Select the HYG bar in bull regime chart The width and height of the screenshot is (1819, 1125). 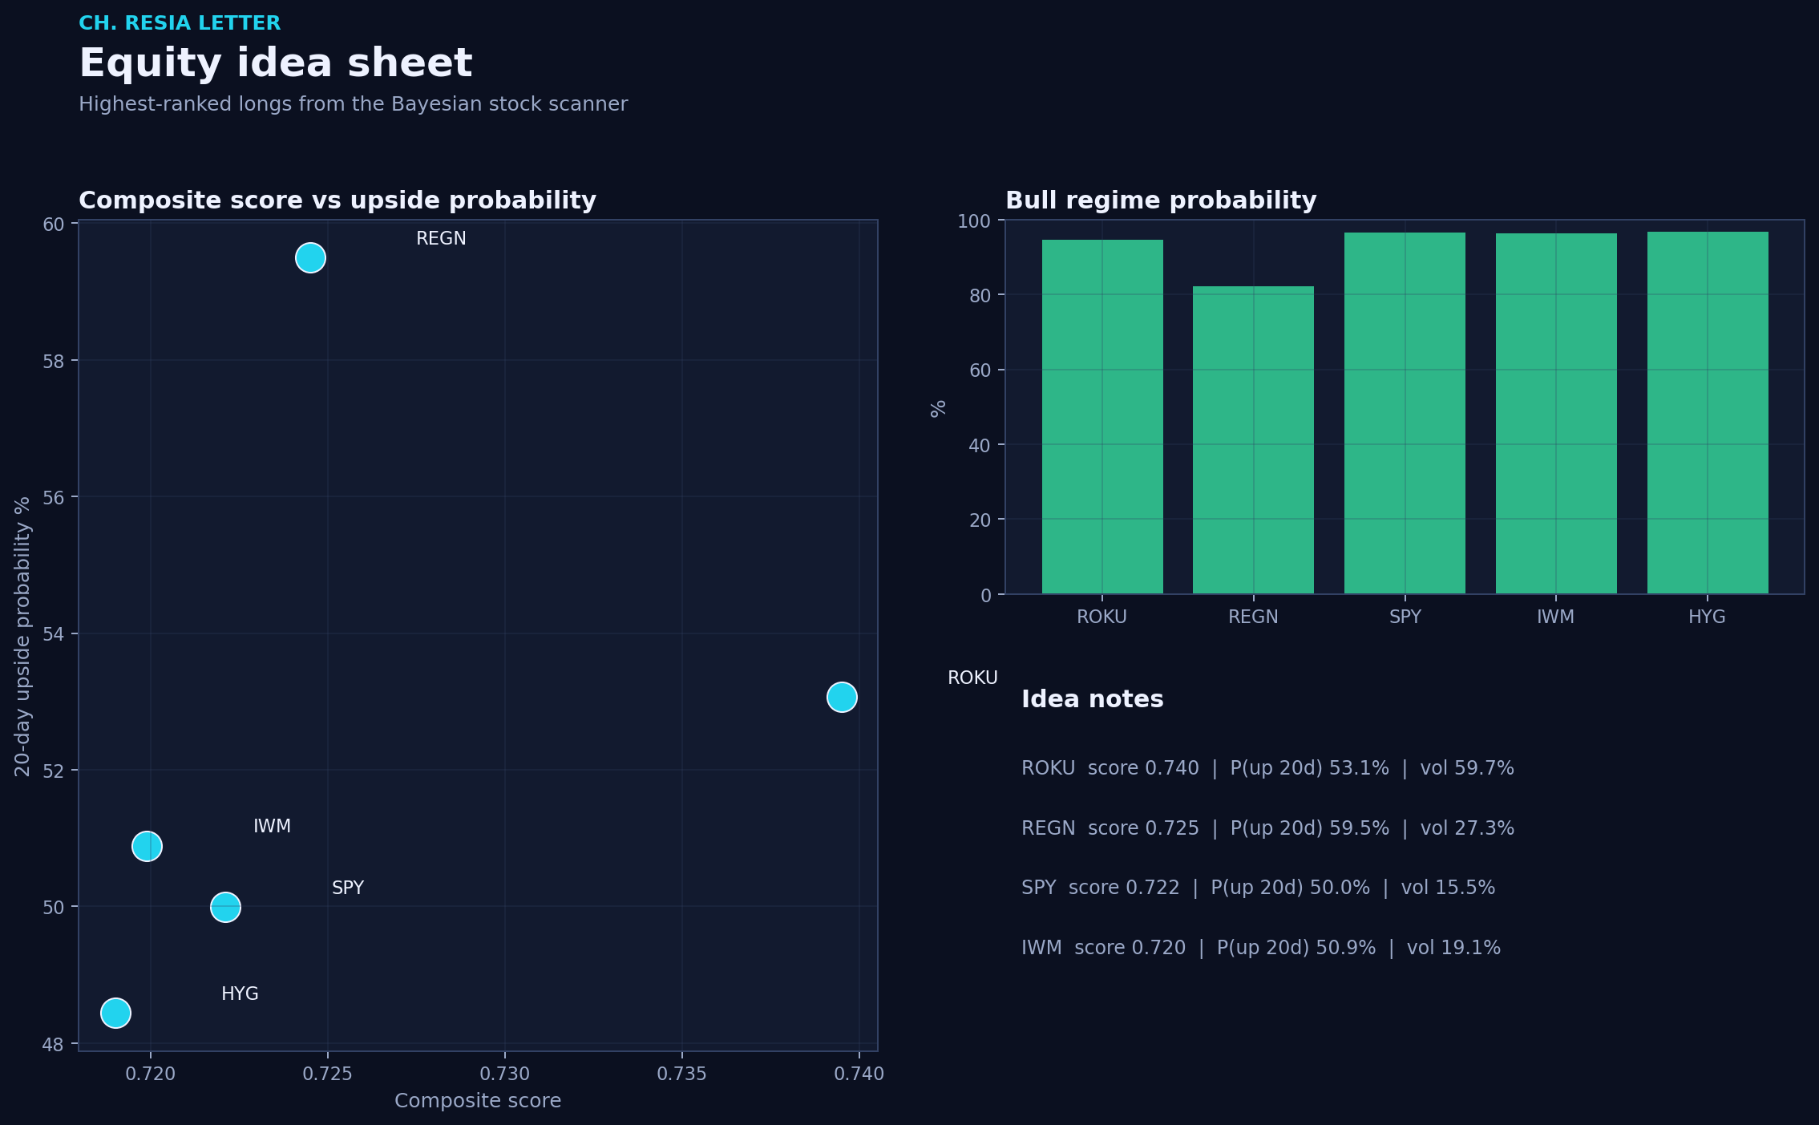pos(1708,413)
